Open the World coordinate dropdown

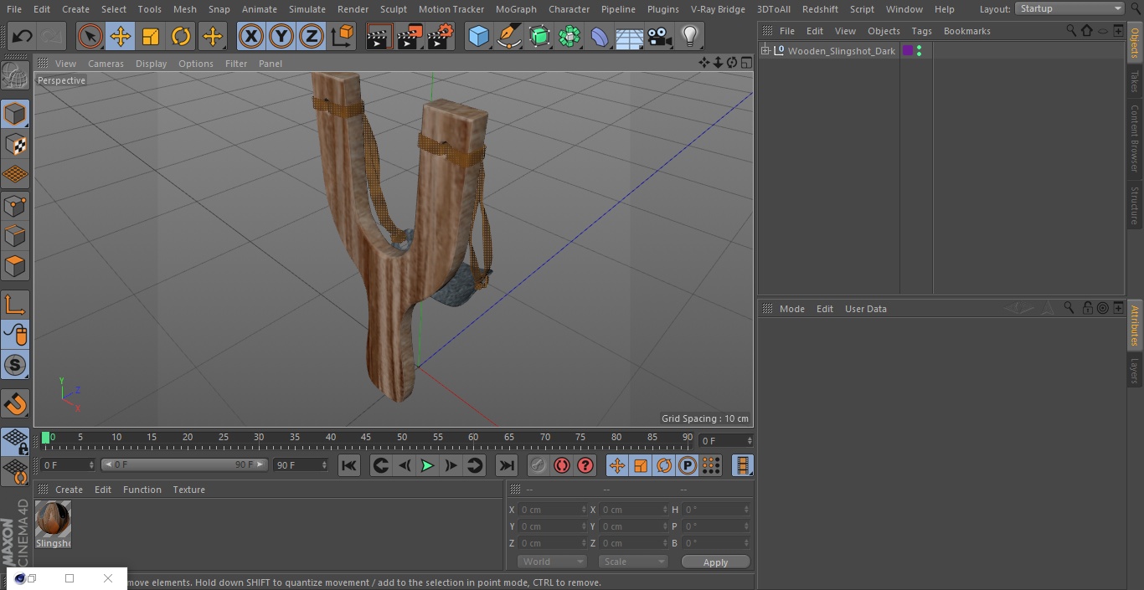tap(552, 562)
